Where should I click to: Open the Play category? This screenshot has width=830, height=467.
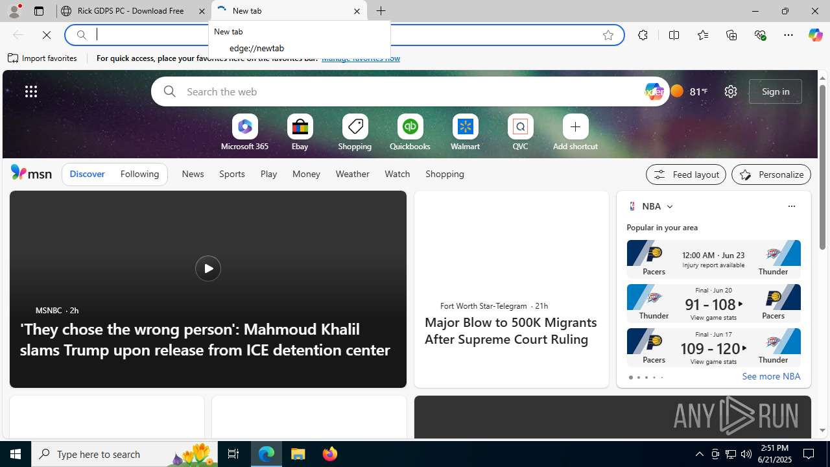pos(268,174)
